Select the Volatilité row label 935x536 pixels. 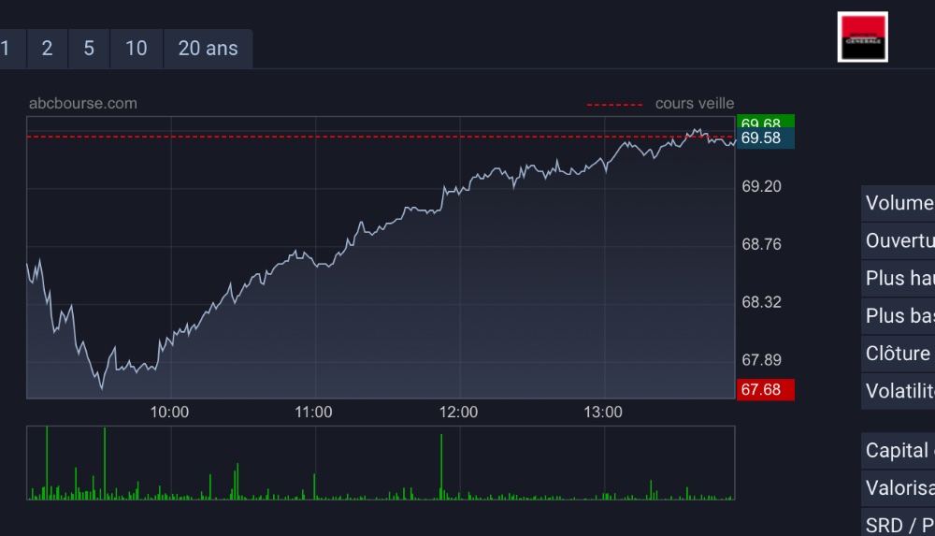click(x=899, y=391)
